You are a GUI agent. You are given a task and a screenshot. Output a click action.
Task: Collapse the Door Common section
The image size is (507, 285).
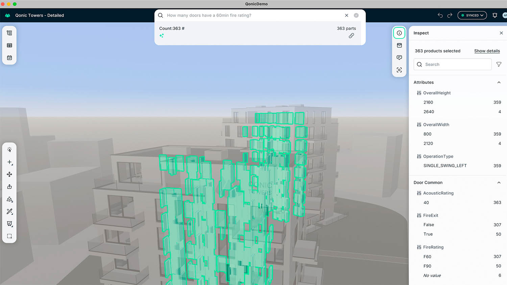pos(499,183)
